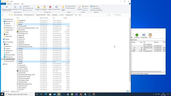Screen dimensions: 171x96
Task: Click the search x64 input field
Action: (x=121, y=15)
